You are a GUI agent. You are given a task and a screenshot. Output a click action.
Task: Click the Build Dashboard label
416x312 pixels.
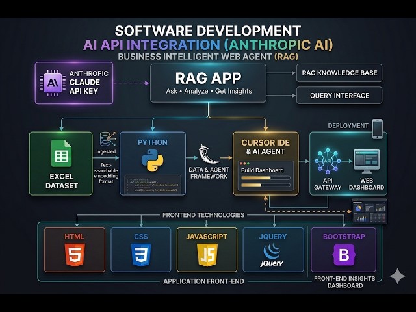262,170
